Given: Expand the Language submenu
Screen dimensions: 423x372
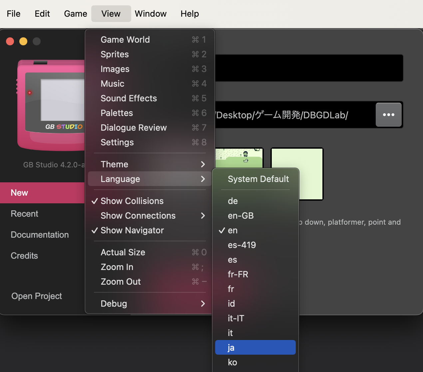Looking at the screenshot, I should [x=150, y=179].
